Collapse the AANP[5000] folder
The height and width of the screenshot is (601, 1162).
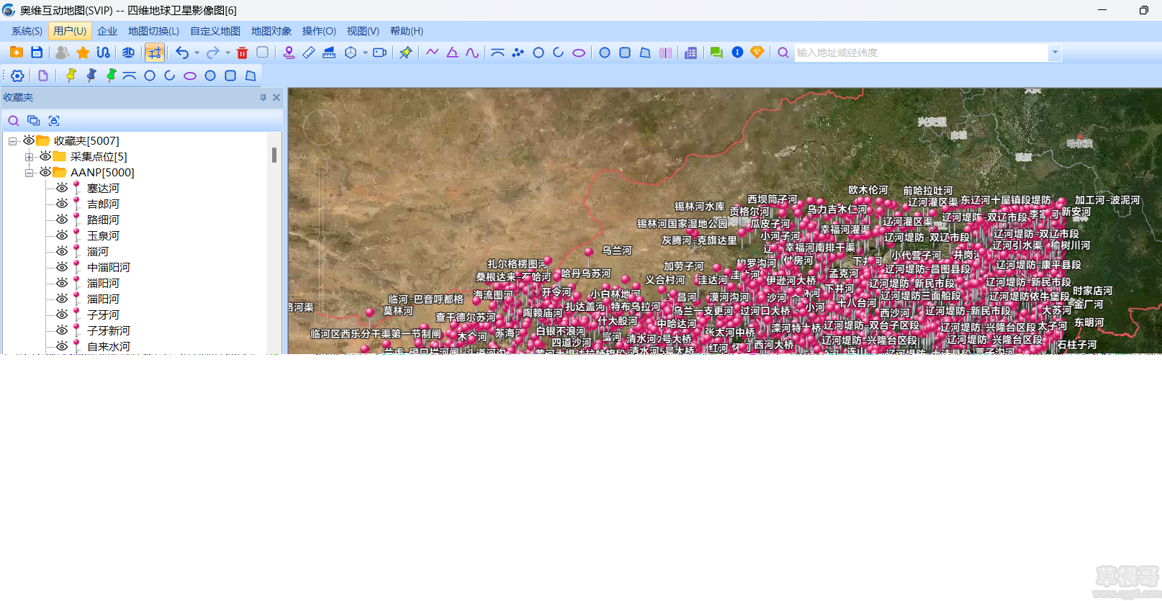(x=29, y=173)
